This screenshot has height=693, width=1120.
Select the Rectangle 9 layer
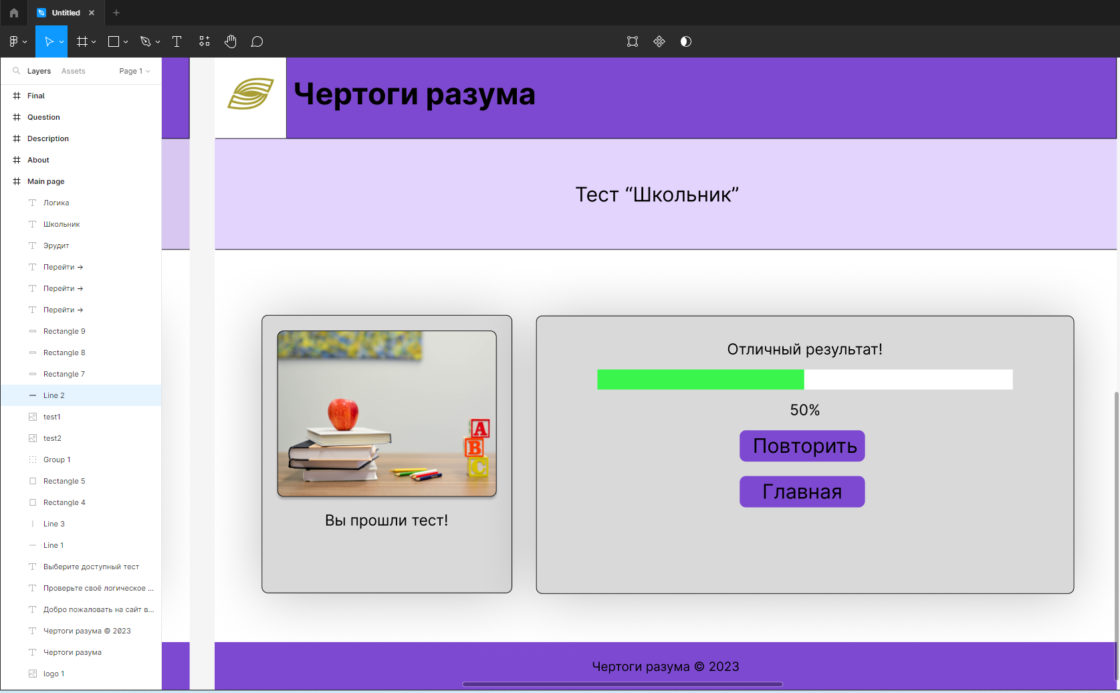tap(81, 331)
